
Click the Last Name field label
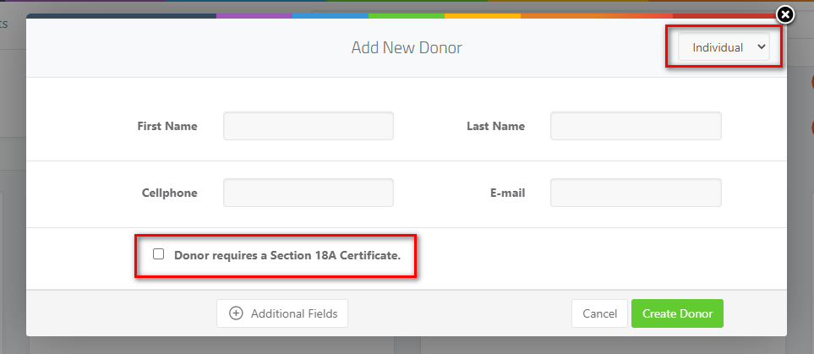496,126
